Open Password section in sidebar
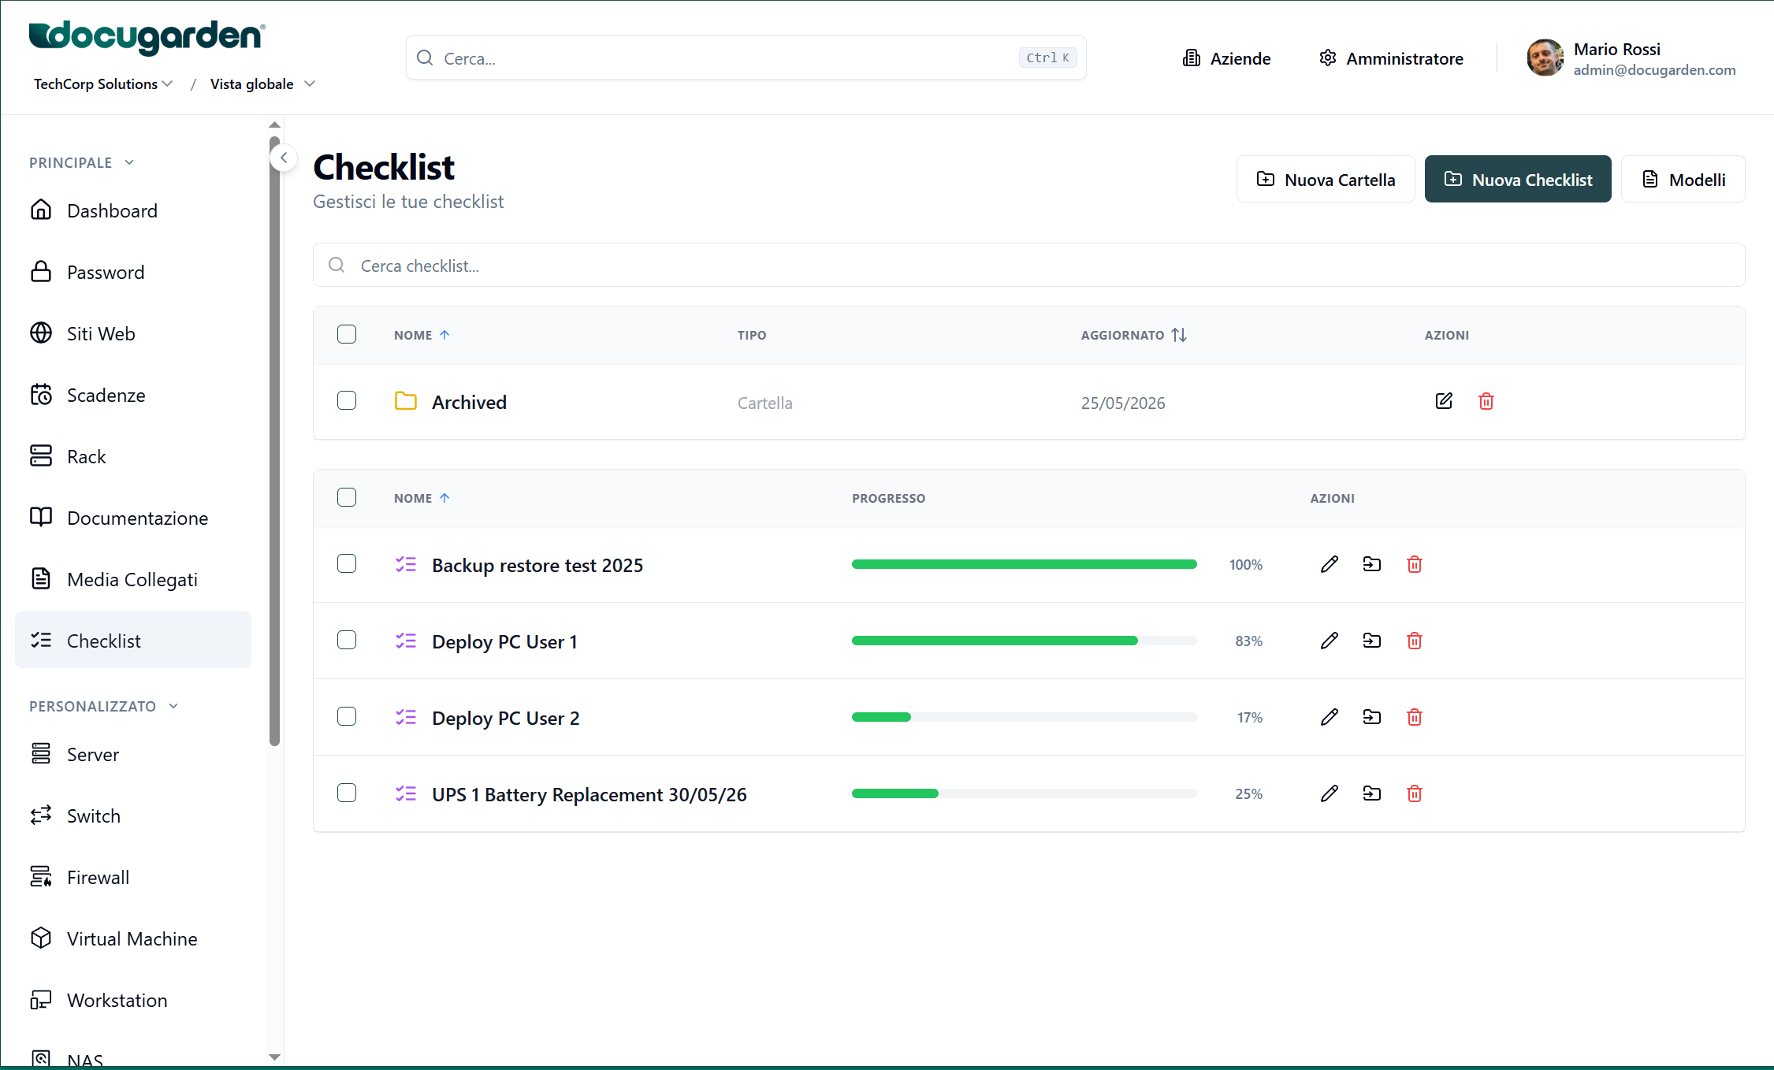1774x1070 pixels. point(133,272)
